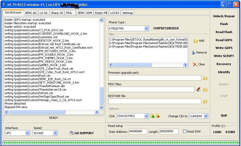
Task: Click the 'Elapsed:594 secs.' log line
Action: tap(16, 107)
